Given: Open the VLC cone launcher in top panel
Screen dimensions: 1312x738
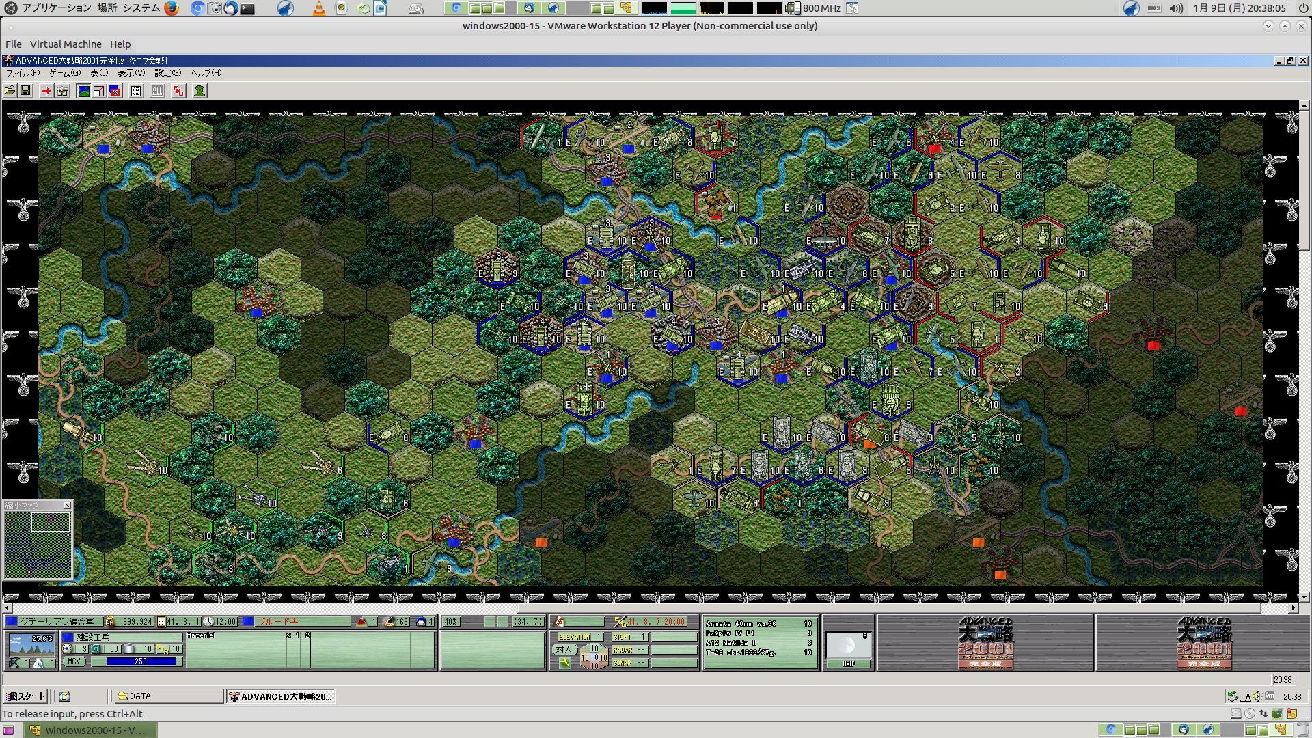Looking at the screenshot, I should [x=318, y=8].
